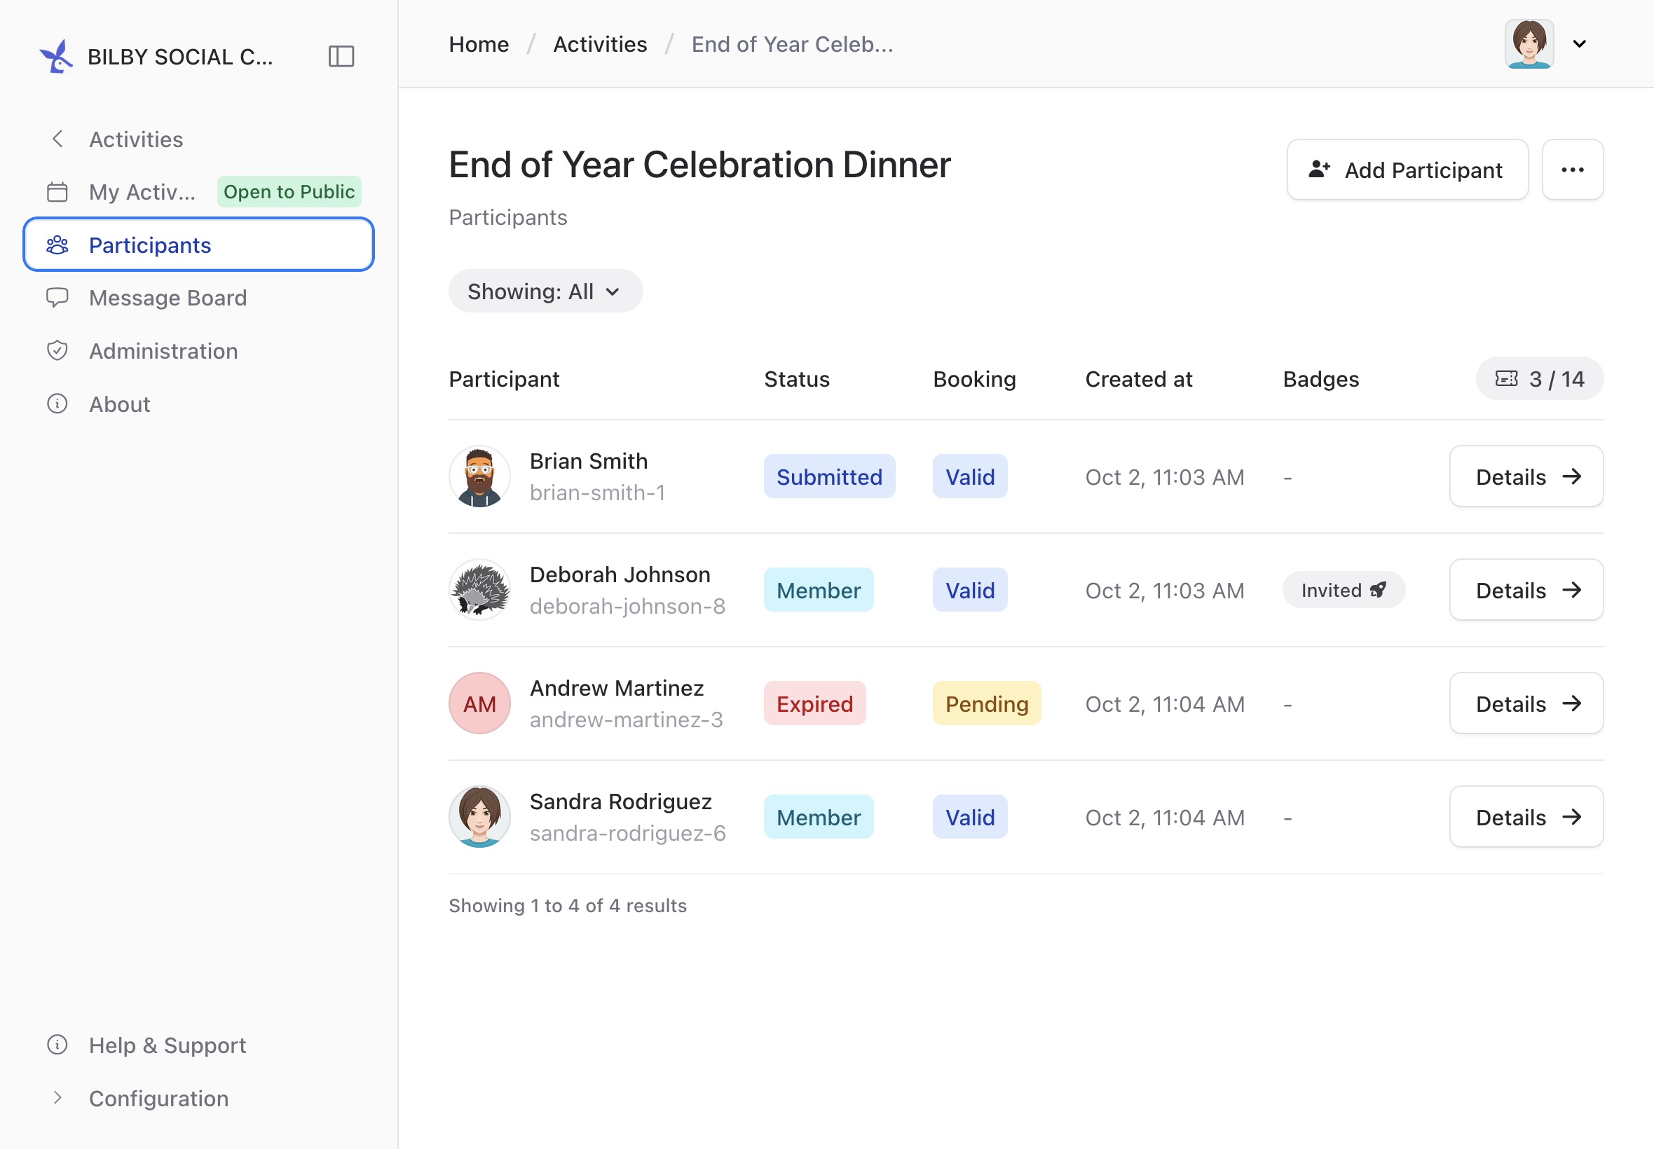Open Details for Deborah Johnson
This screenshot has width=1654, height=1149.
(1526, 591)
